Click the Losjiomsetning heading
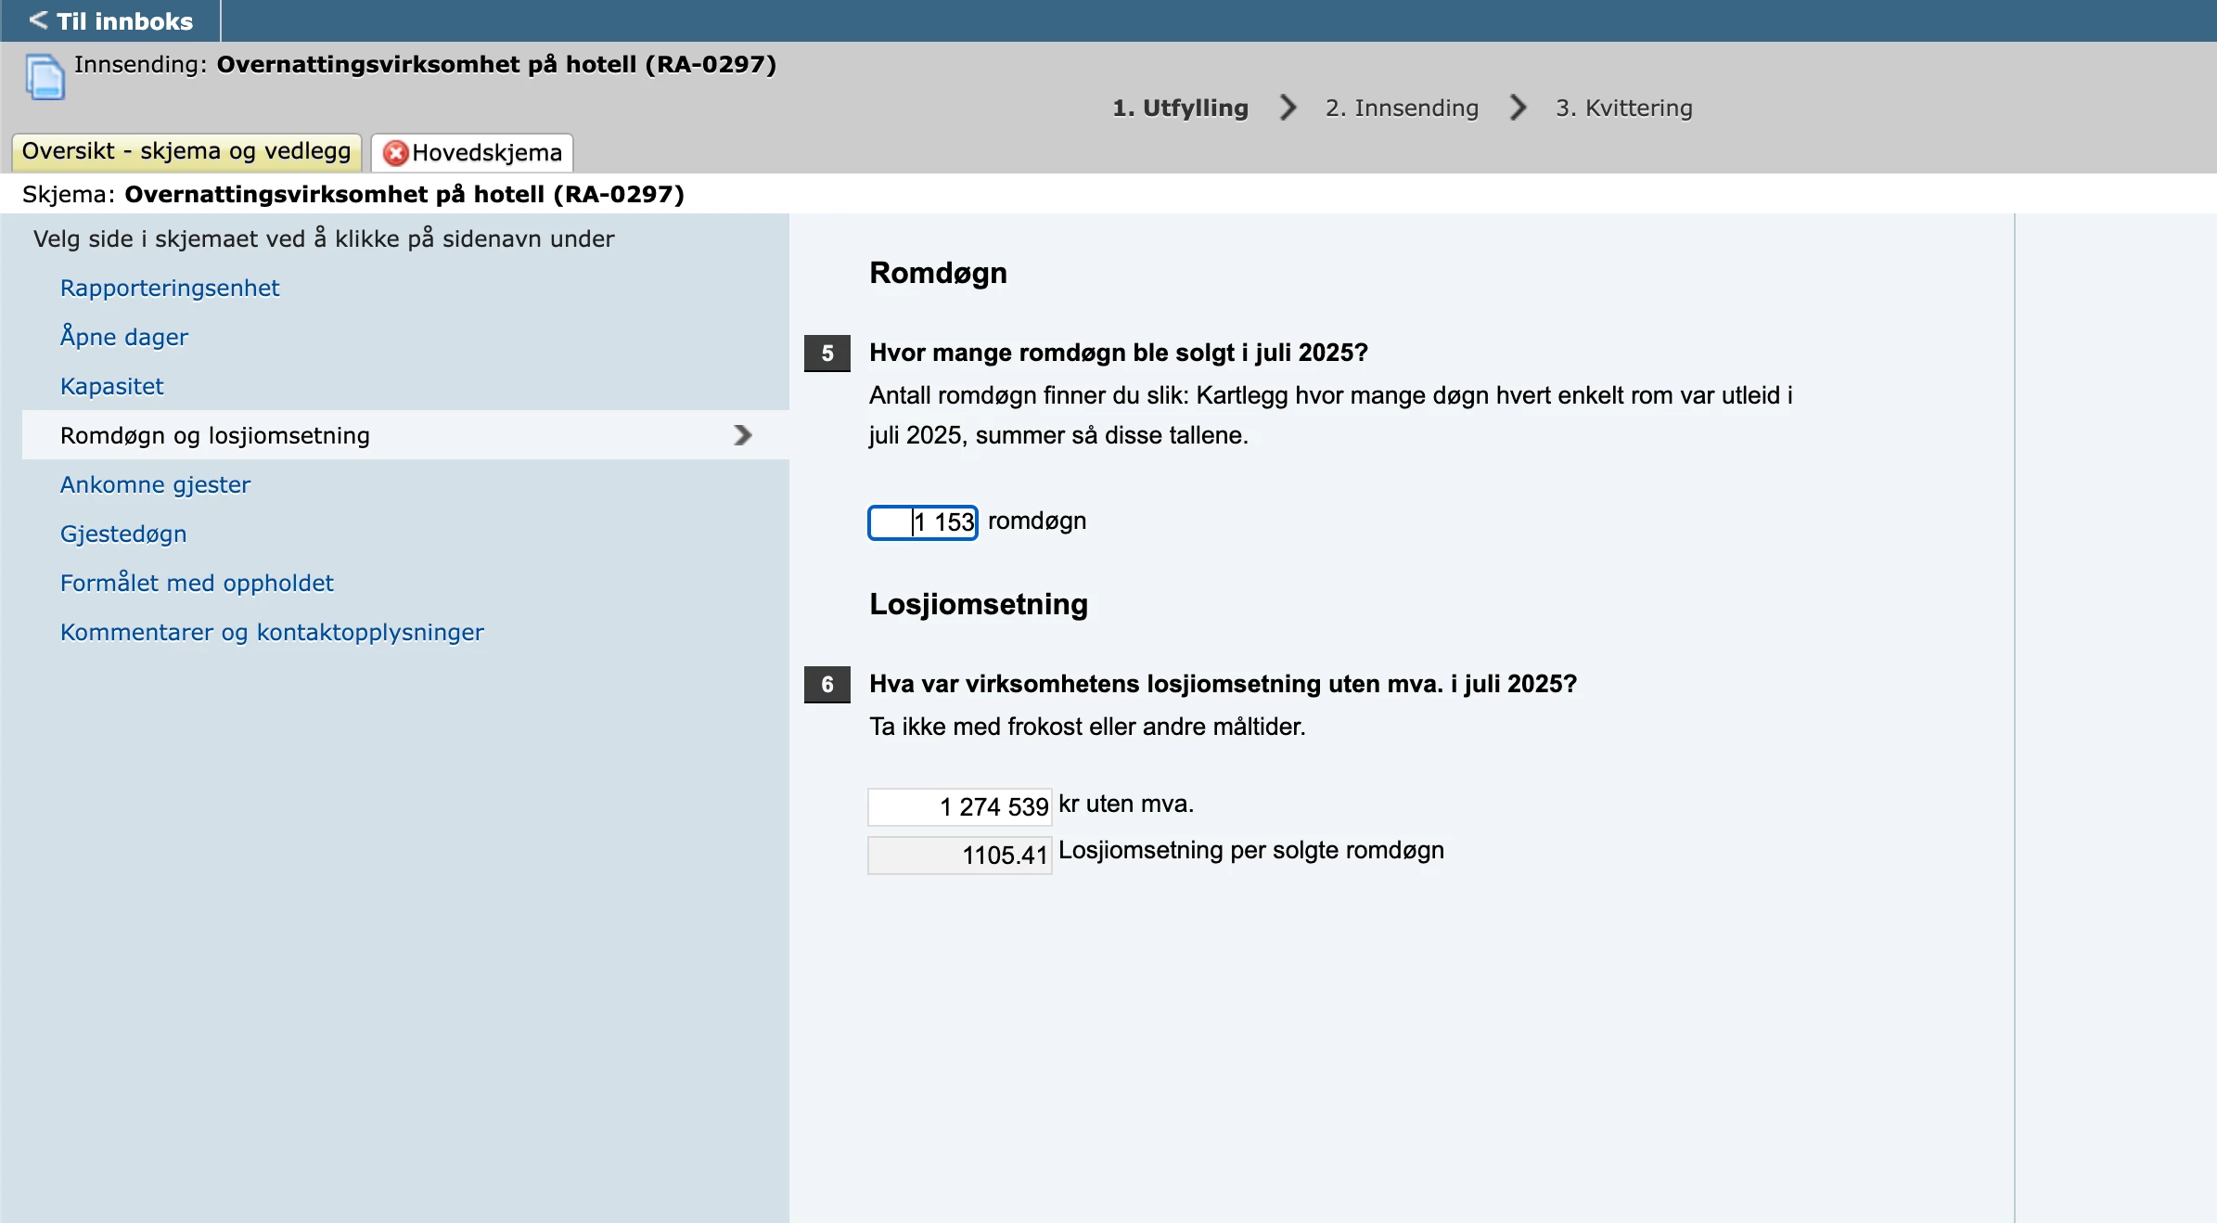 click(979, 604)
